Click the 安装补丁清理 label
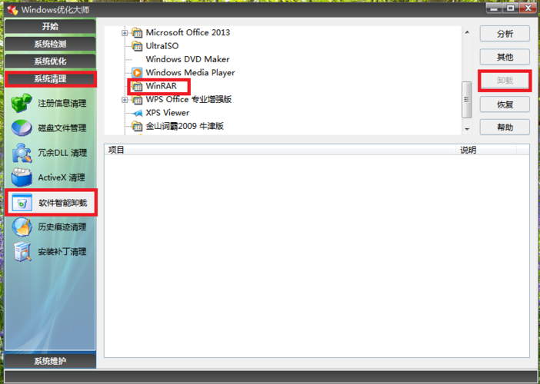 (62, 252)
